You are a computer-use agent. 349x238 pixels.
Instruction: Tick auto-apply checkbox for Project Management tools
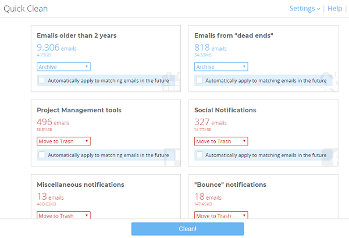pyautogui.click(x=42, y=155)
